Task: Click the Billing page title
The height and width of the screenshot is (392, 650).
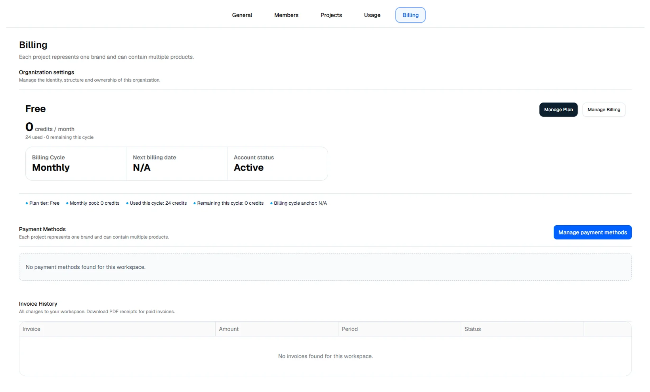Action: pos(33,45)
